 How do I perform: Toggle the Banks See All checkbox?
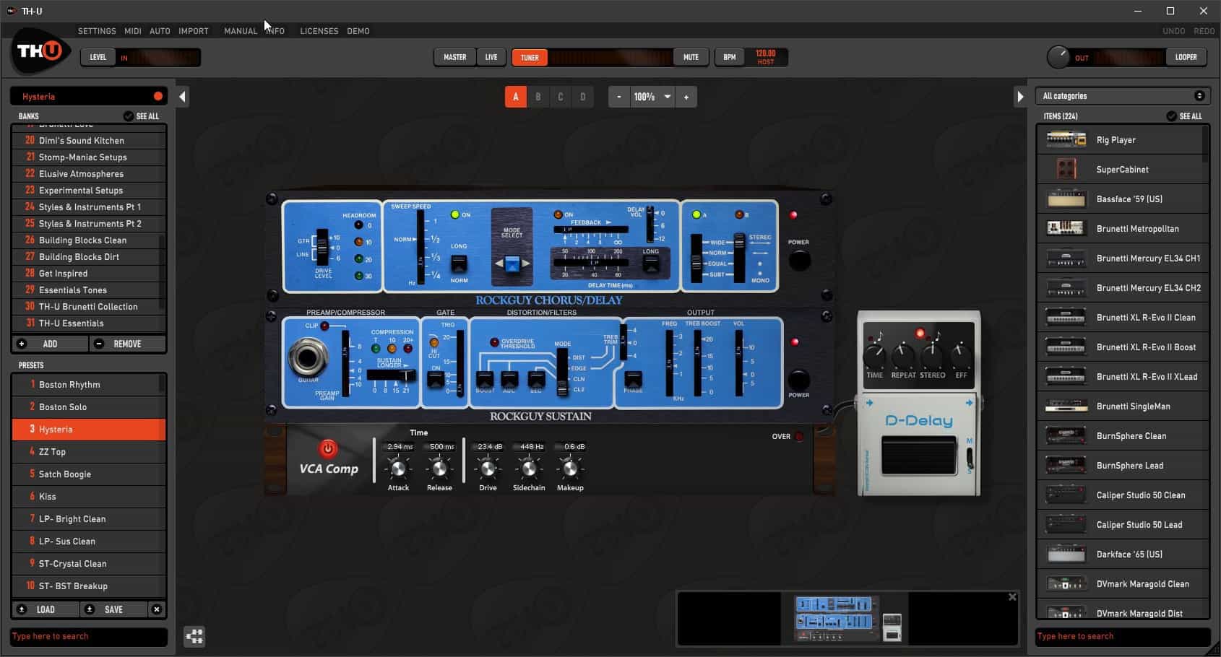[129, 116]
